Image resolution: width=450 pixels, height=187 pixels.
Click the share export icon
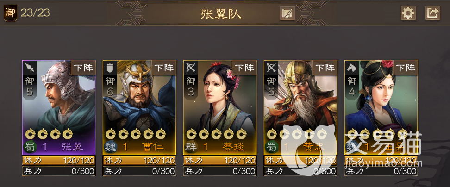click(433, 13)
